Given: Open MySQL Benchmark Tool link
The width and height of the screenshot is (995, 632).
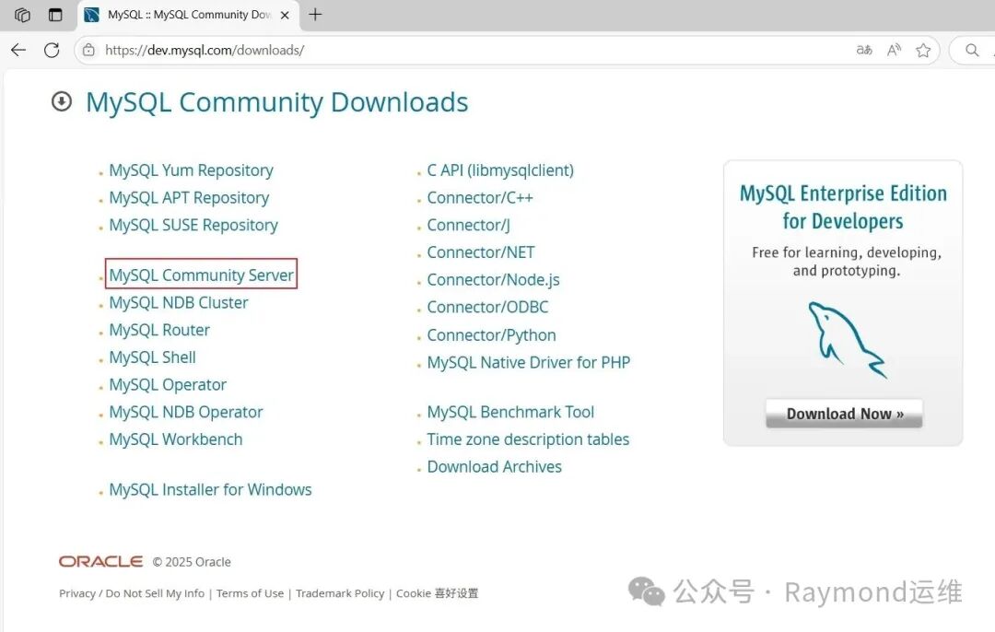Looking at the screenshot, I should (510, 412).
